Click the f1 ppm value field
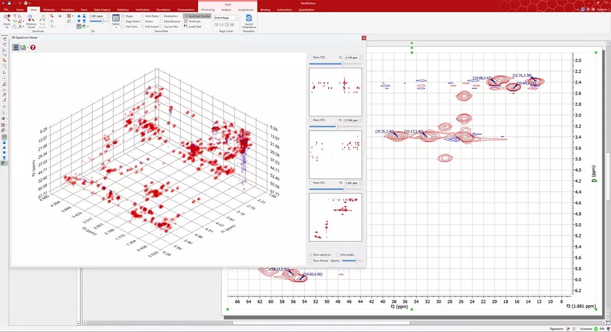The image size is (611, 332). (x=351, y=57)
